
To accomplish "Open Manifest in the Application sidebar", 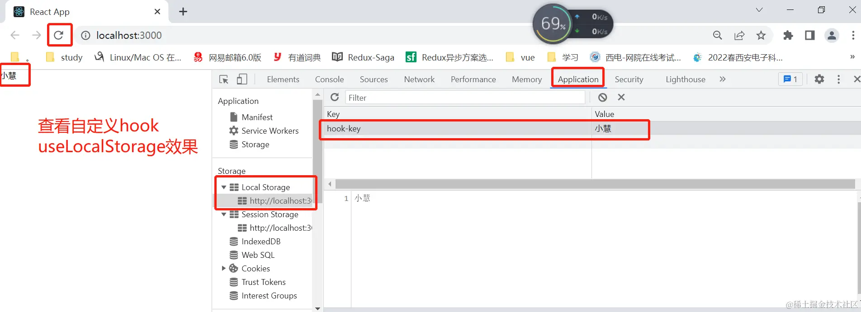I will 257,117.
